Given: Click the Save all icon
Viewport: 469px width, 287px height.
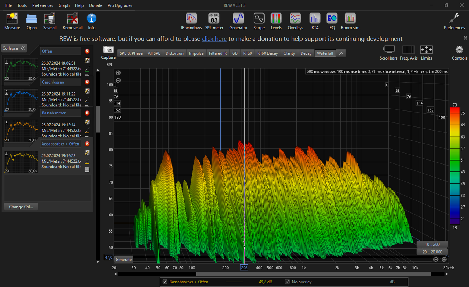Looking at the screenshot, I should point(49,18).
